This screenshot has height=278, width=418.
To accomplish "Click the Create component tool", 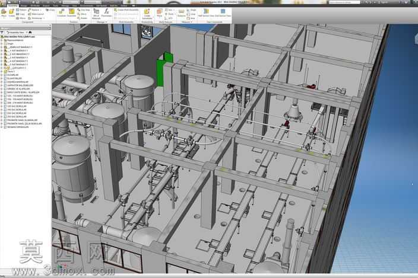I will coord(11,13).
